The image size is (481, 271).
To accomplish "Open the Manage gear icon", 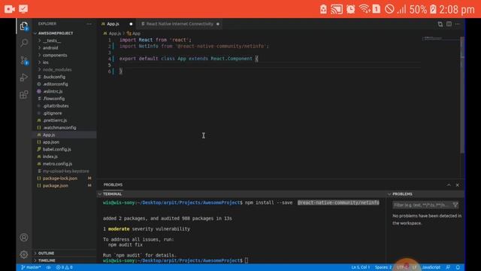I will click(24, 254).
